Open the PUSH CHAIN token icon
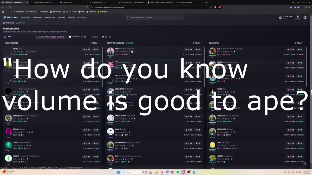Image resolution: width=312 pixels, height=175 pixels. [110, 118]
